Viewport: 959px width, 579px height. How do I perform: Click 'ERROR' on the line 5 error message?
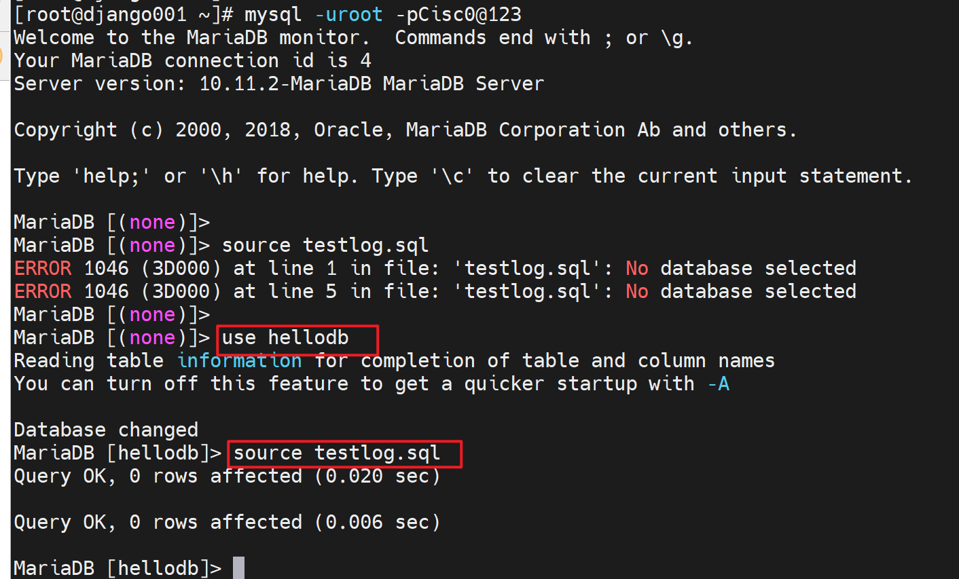[x=43, y=291]
